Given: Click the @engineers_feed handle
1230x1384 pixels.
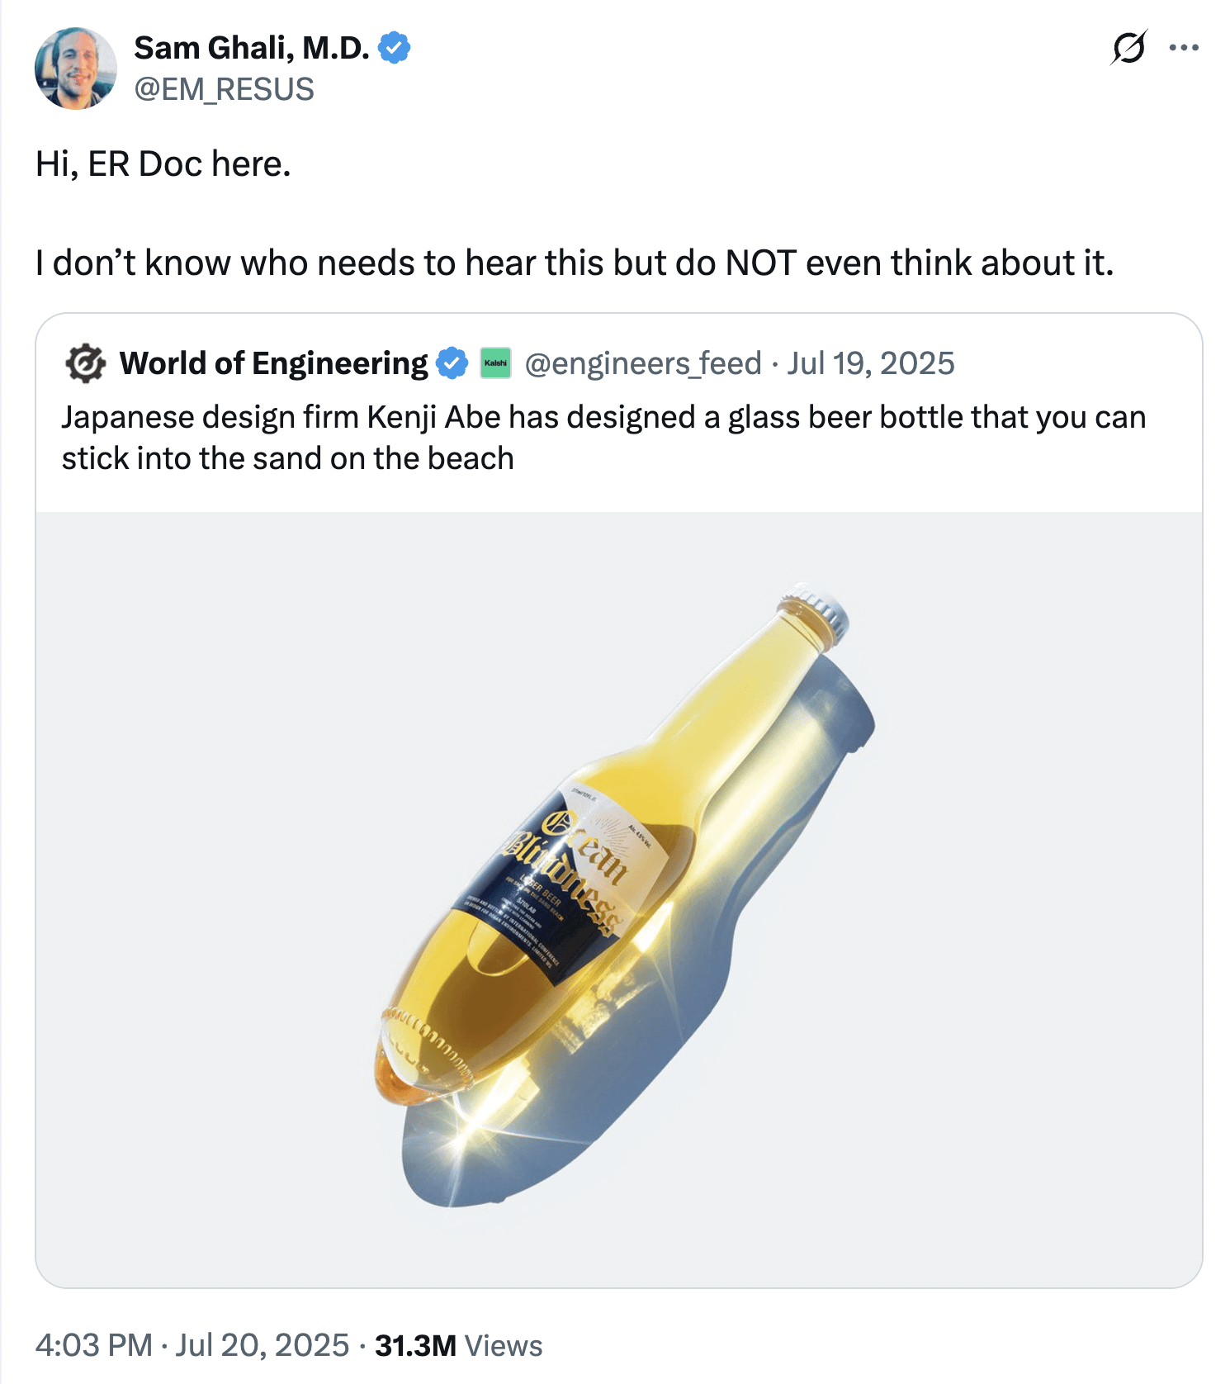Looking at the screenshot, I should click(x=642, y=363).
